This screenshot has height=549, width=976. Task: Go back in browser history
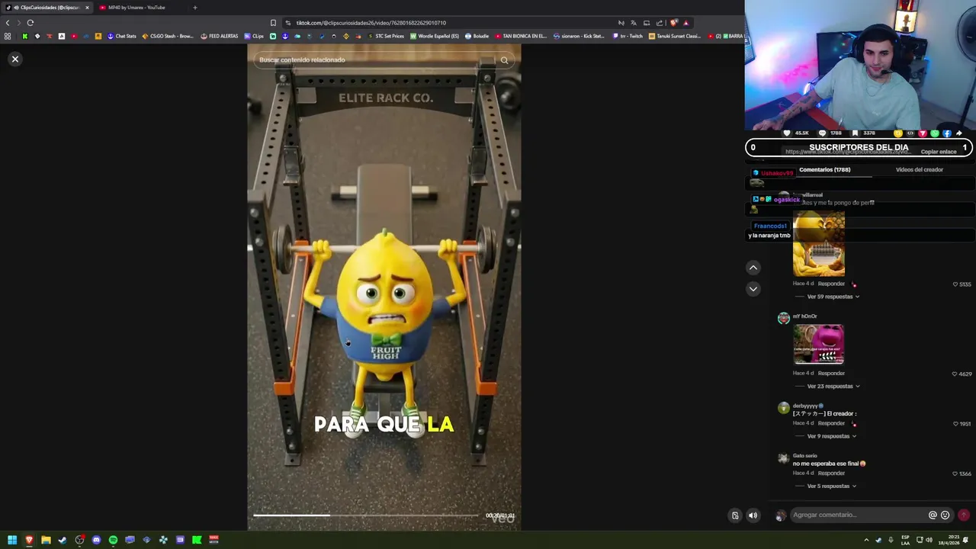pyautogui.click(x=8, y=23)
